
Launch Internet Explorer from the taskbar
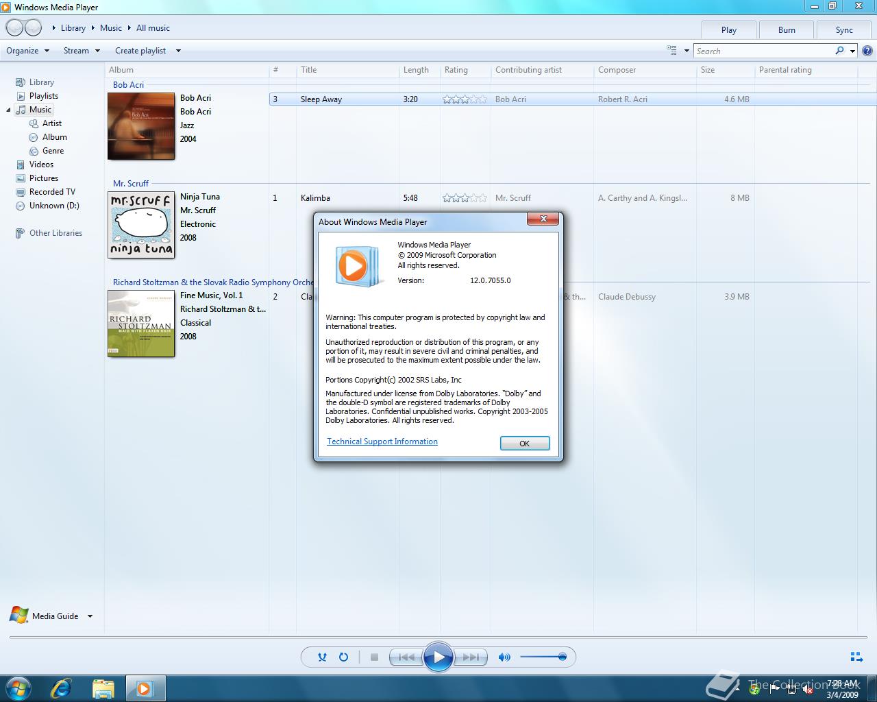[61, 688]
